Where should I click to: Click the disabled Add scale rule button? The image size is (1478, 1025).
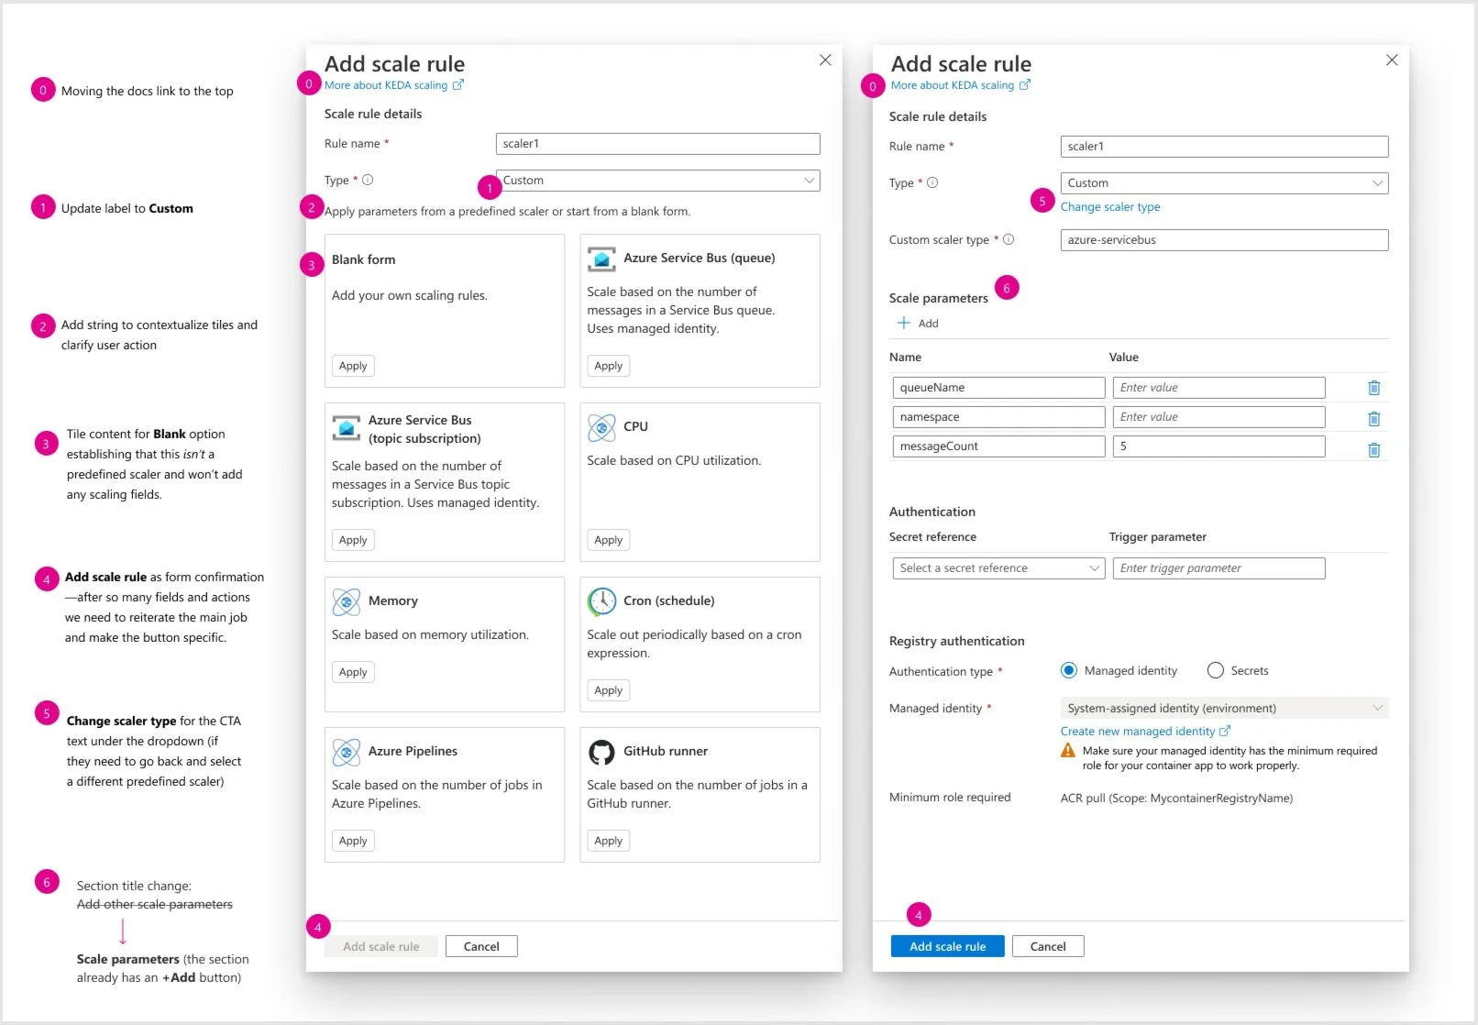pos(381,946)
